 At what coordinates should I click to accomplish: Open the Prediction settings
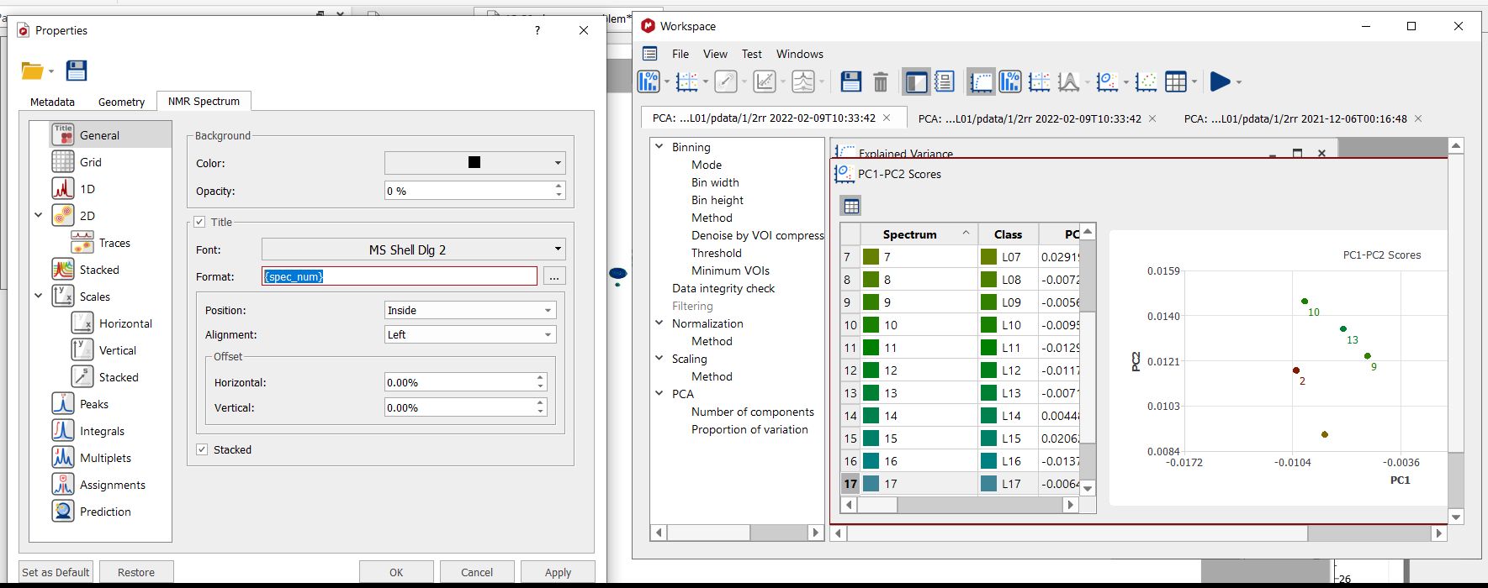click(105, 512)
